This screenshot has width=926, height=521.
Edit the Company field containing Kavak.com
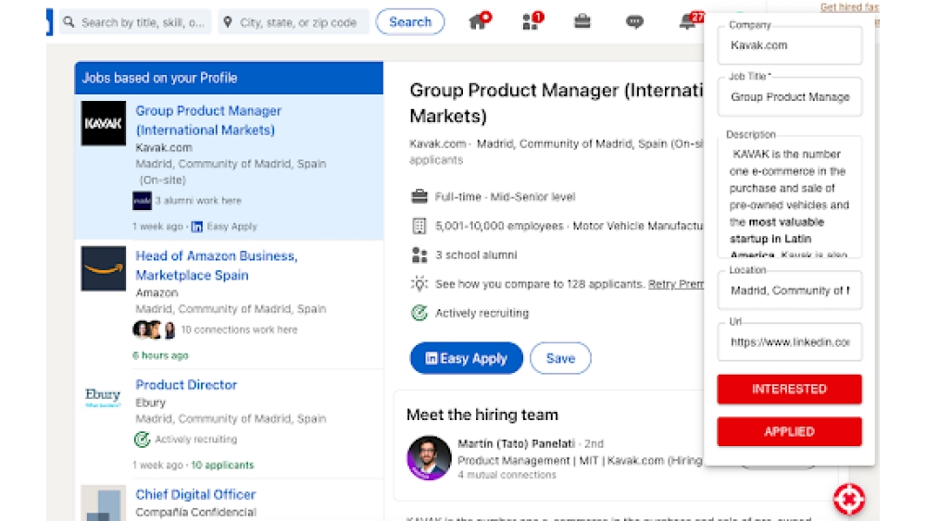[790, 45]
